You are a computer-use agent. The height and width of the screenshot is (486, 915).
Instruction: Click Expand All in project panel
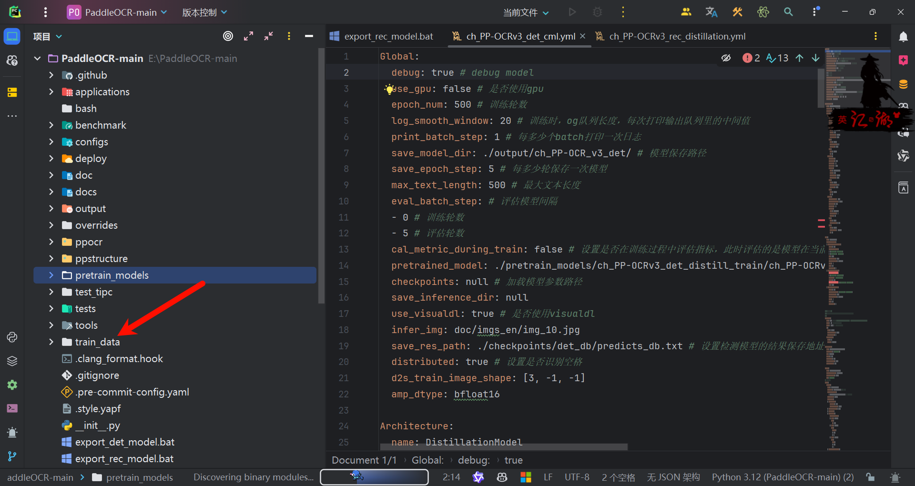pos(248,36)
